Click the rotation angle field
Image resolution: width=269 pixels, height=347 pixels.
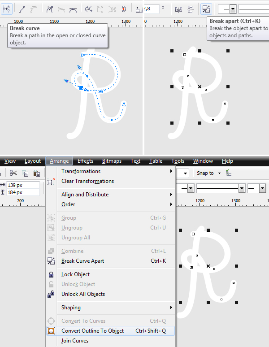point(152,9)
